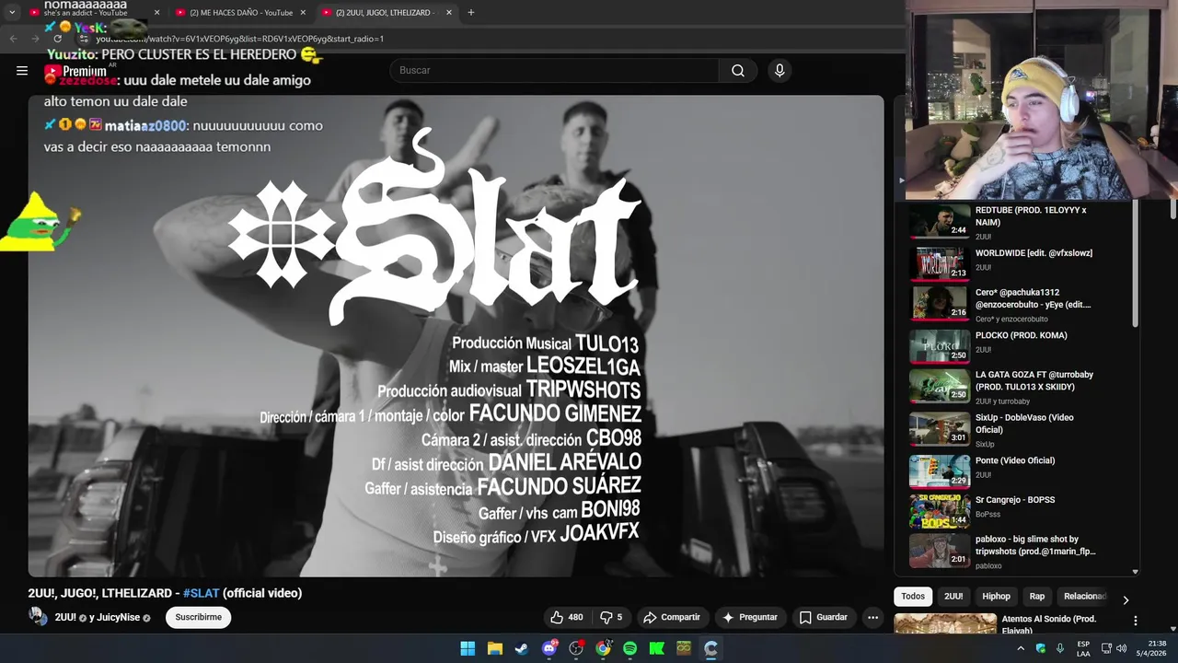Screen dimensions: 1178x663
Task: Open Steam from taskbar
Action: click(522, 648)
